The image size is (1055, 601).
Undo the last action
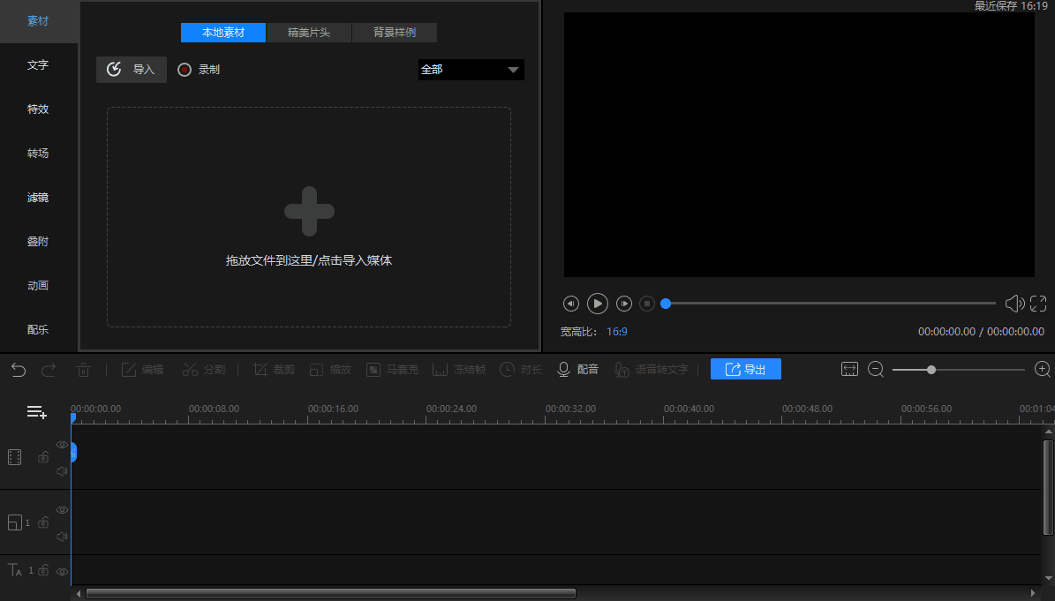tap(19, 370)
